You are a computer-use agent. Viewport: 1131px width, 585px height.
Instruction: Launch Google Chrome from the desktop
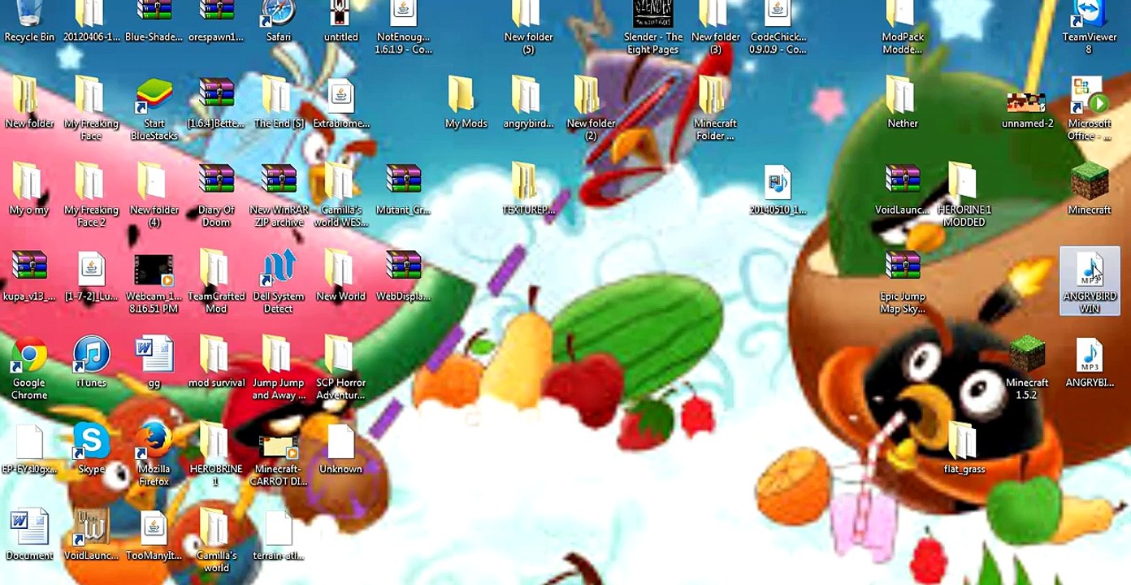coord(29,369)
